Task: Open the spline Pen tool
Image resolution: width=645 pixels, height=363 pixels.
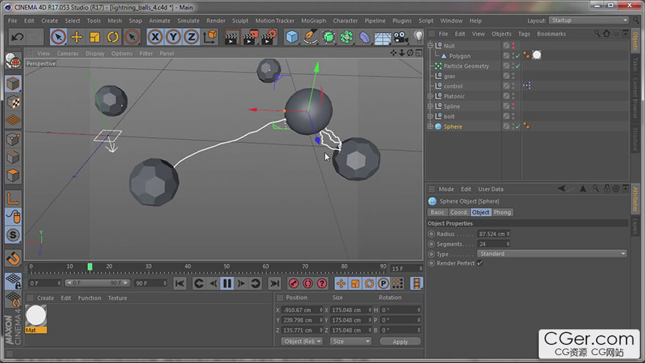Action: pyautogui.click(x=310, y=37)
